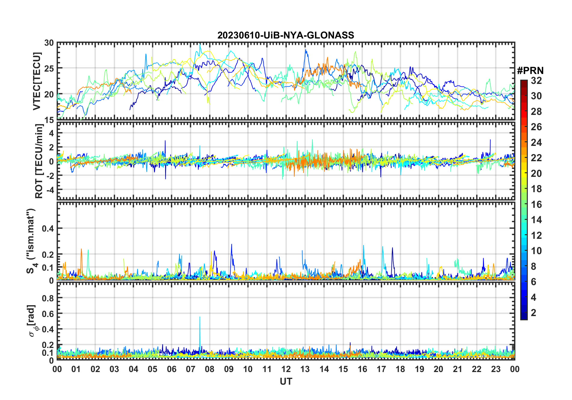Select the UT x-axis label
Image resolution: width=572 pixels, height=400 pixels.
[286, 381]
